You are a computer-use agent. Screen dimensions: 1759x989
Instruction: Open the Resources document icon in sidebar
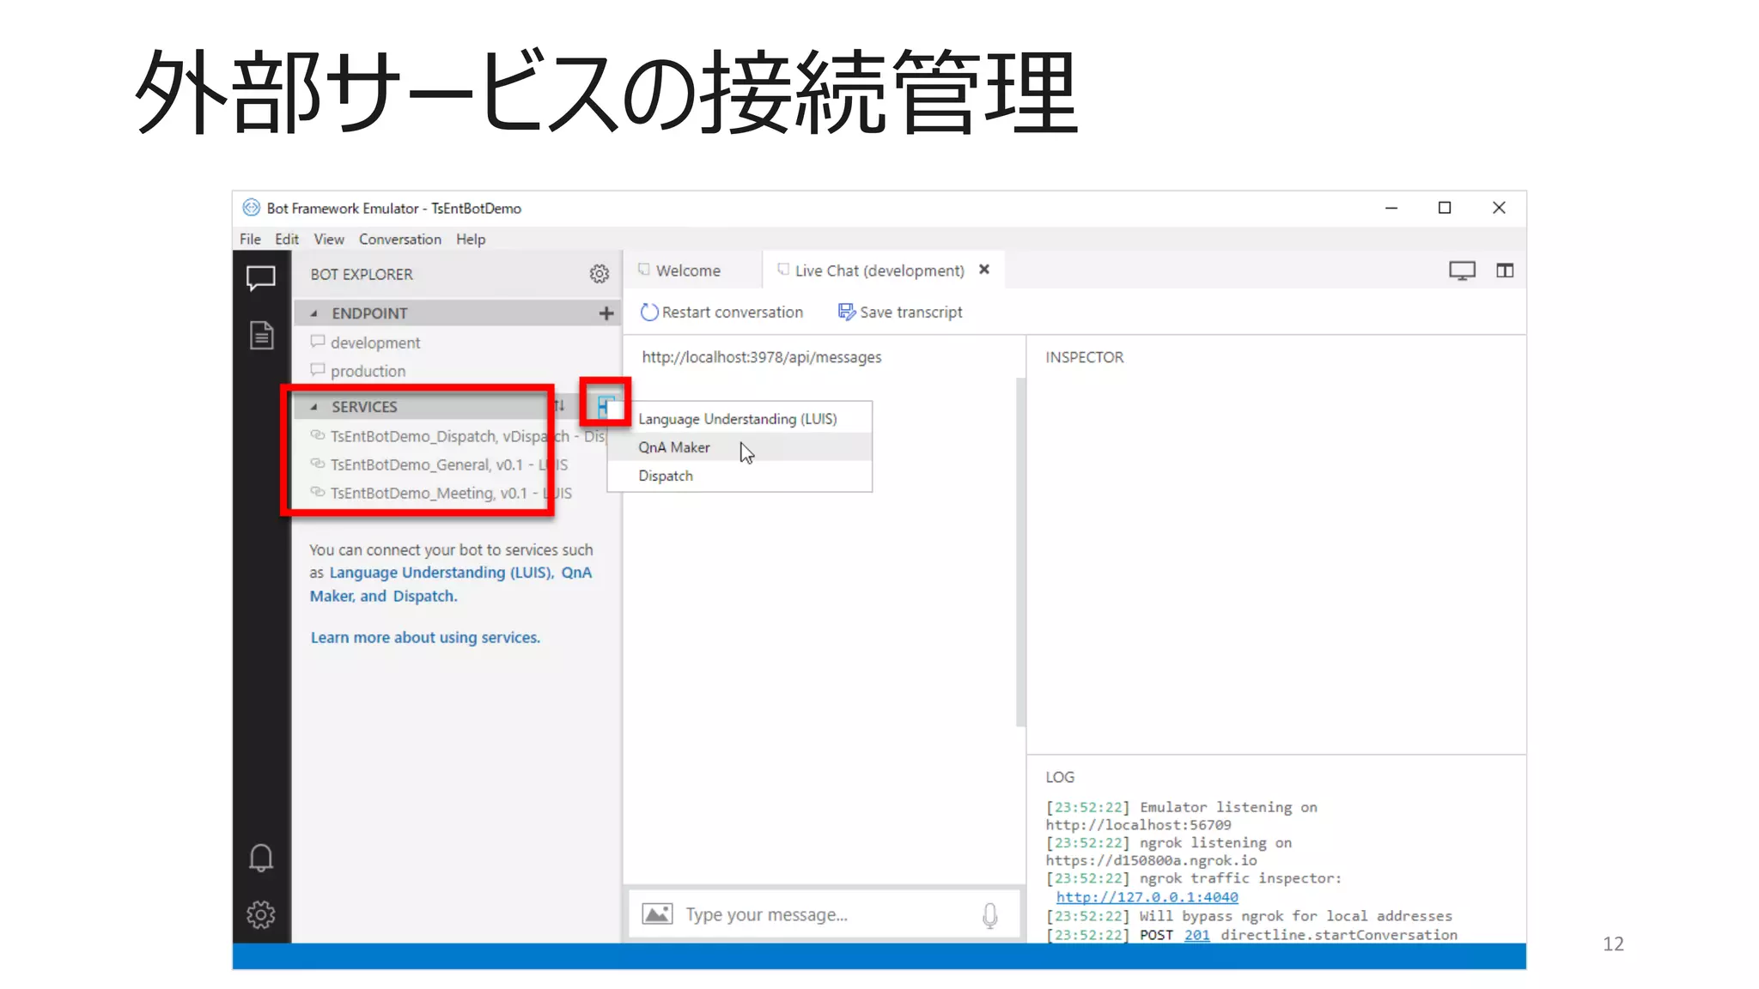[261, 335]
